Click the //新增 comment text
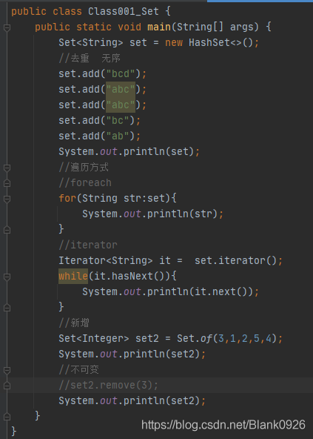Viewport: 313px width, 439px height. pos(74,323)
